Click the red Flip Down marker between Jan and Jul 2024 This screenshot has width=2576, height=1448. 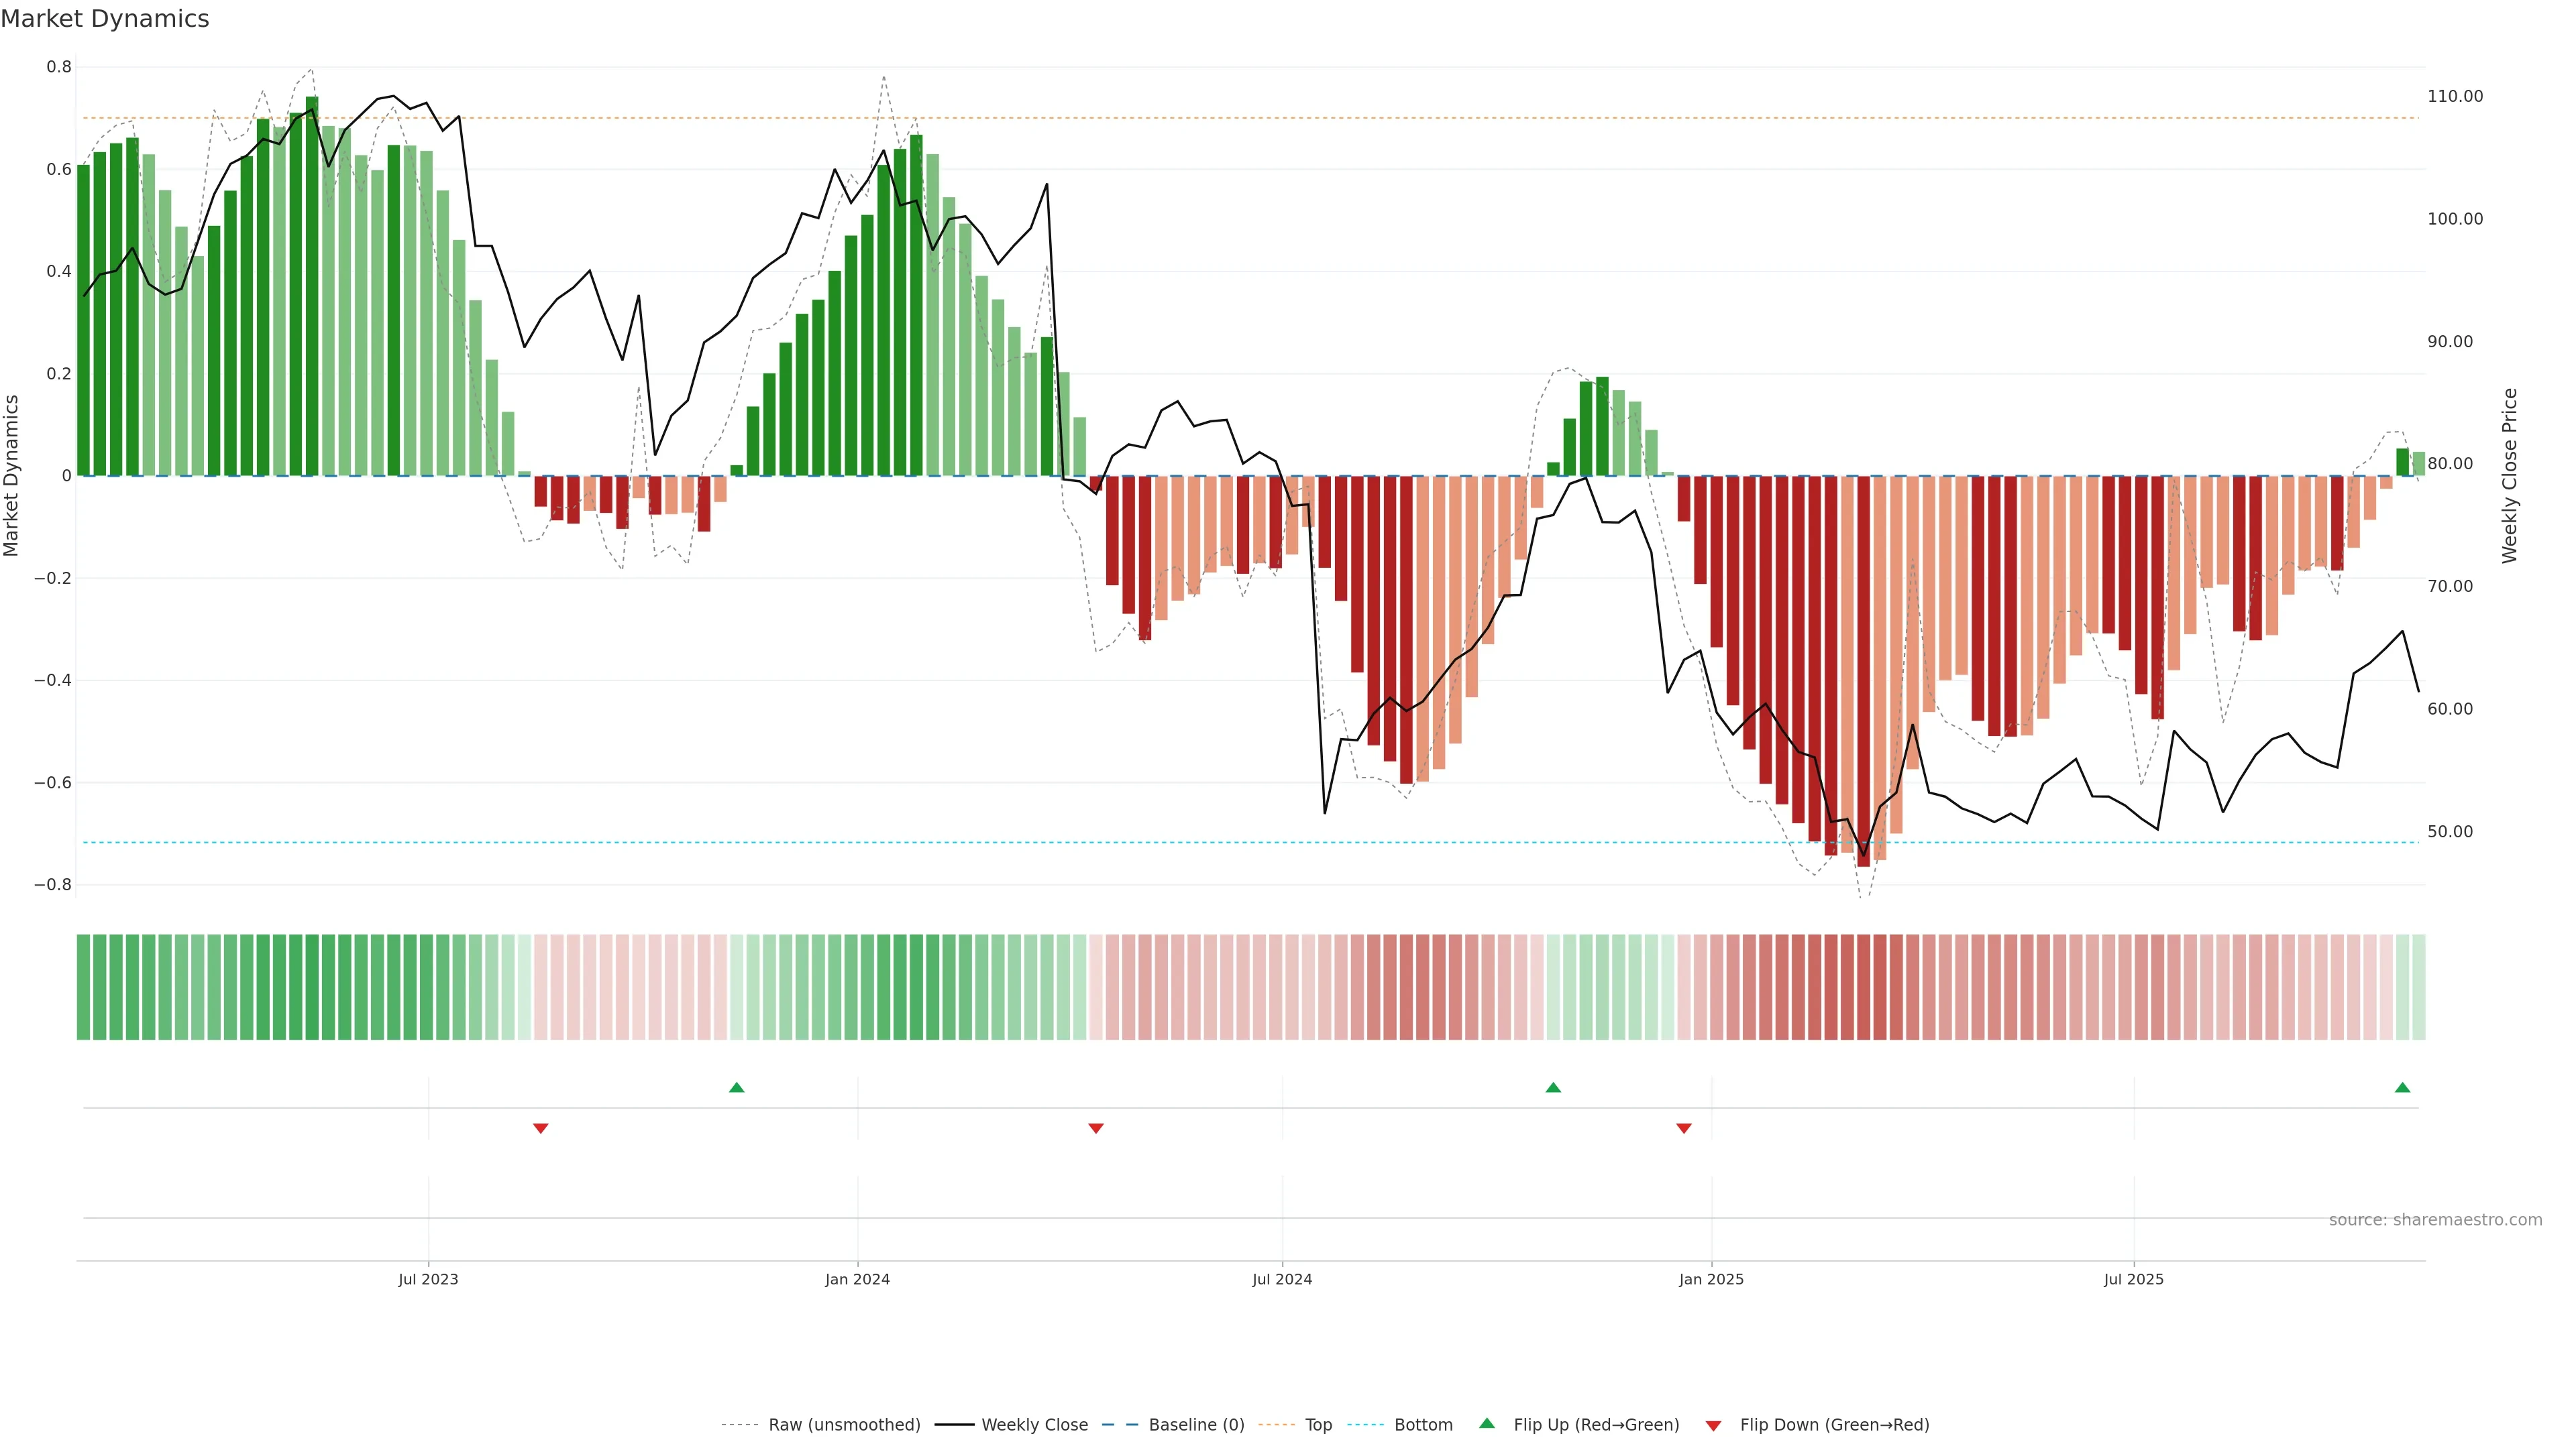pyautogui.click(x=1096, y=1128)
